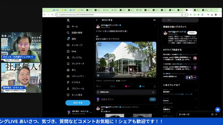The width and height of the screenshot is (223, 125).
Task: Open プレミアム in the sidebar
Action: tap(74, 58)
